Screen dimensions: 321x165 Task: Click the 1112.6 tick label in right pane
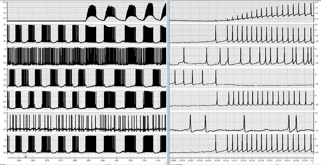click(296, 161)
